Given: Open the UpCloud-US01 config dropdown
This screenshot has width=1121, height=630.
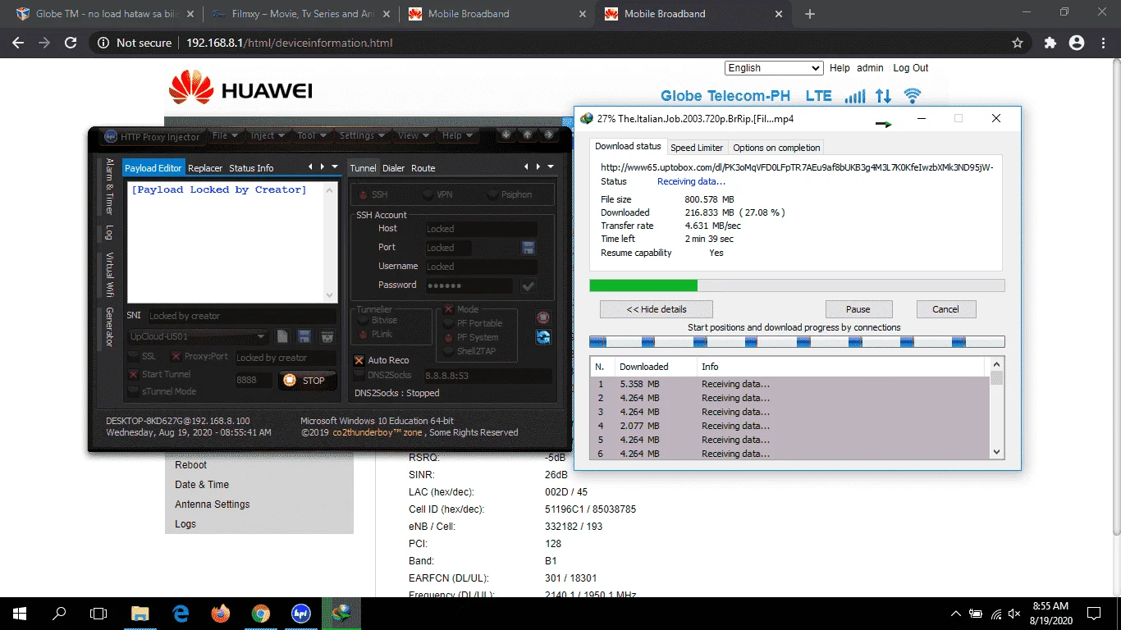Looking at the screenshot, I should [x=198, y=336].
